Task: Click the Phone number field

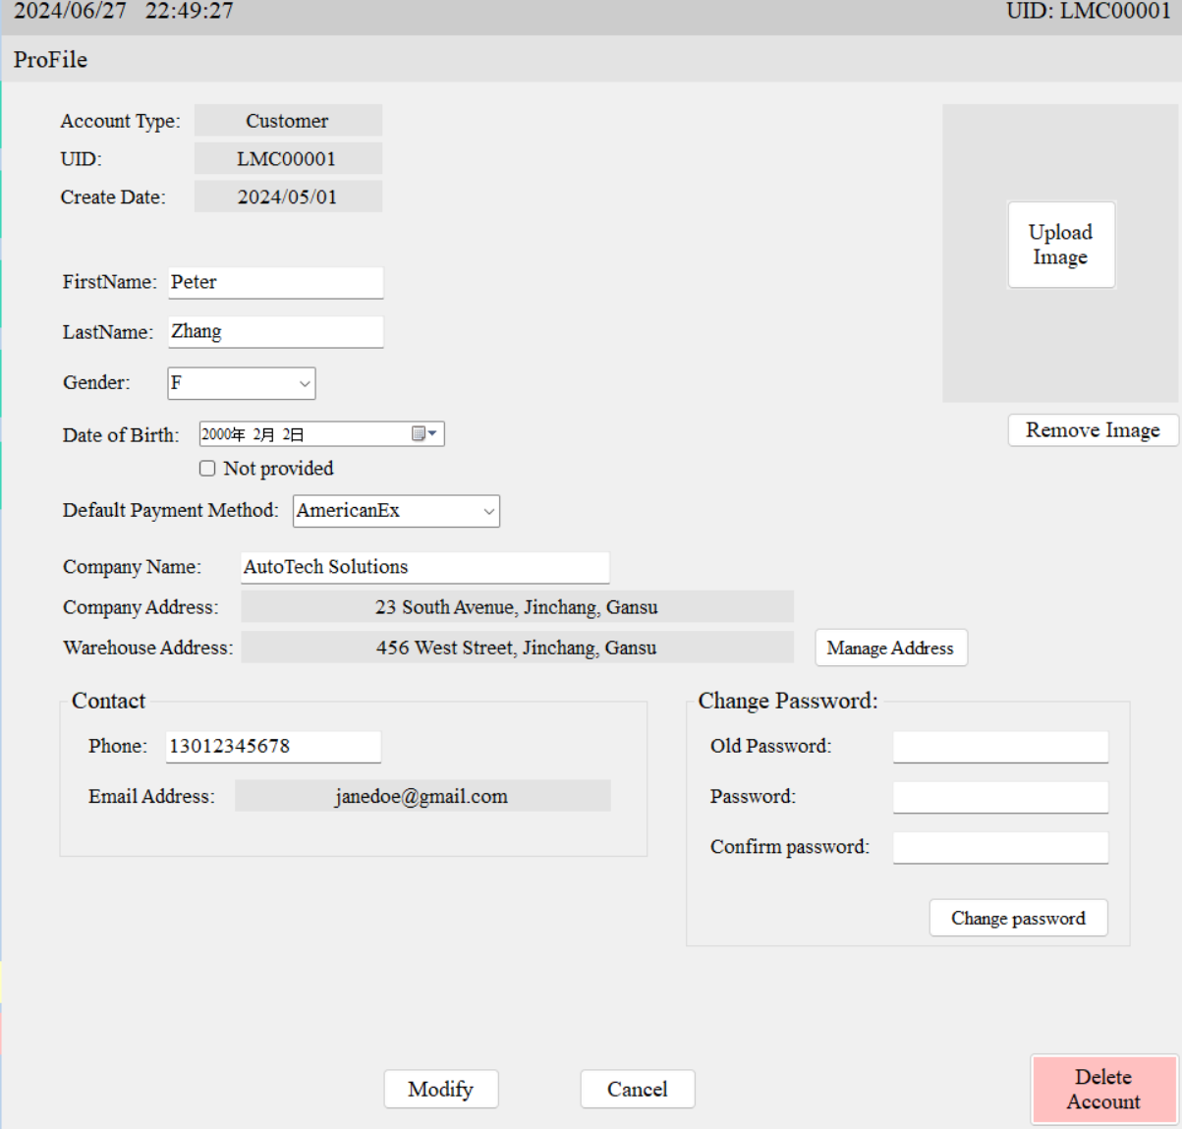Action: 272,746
